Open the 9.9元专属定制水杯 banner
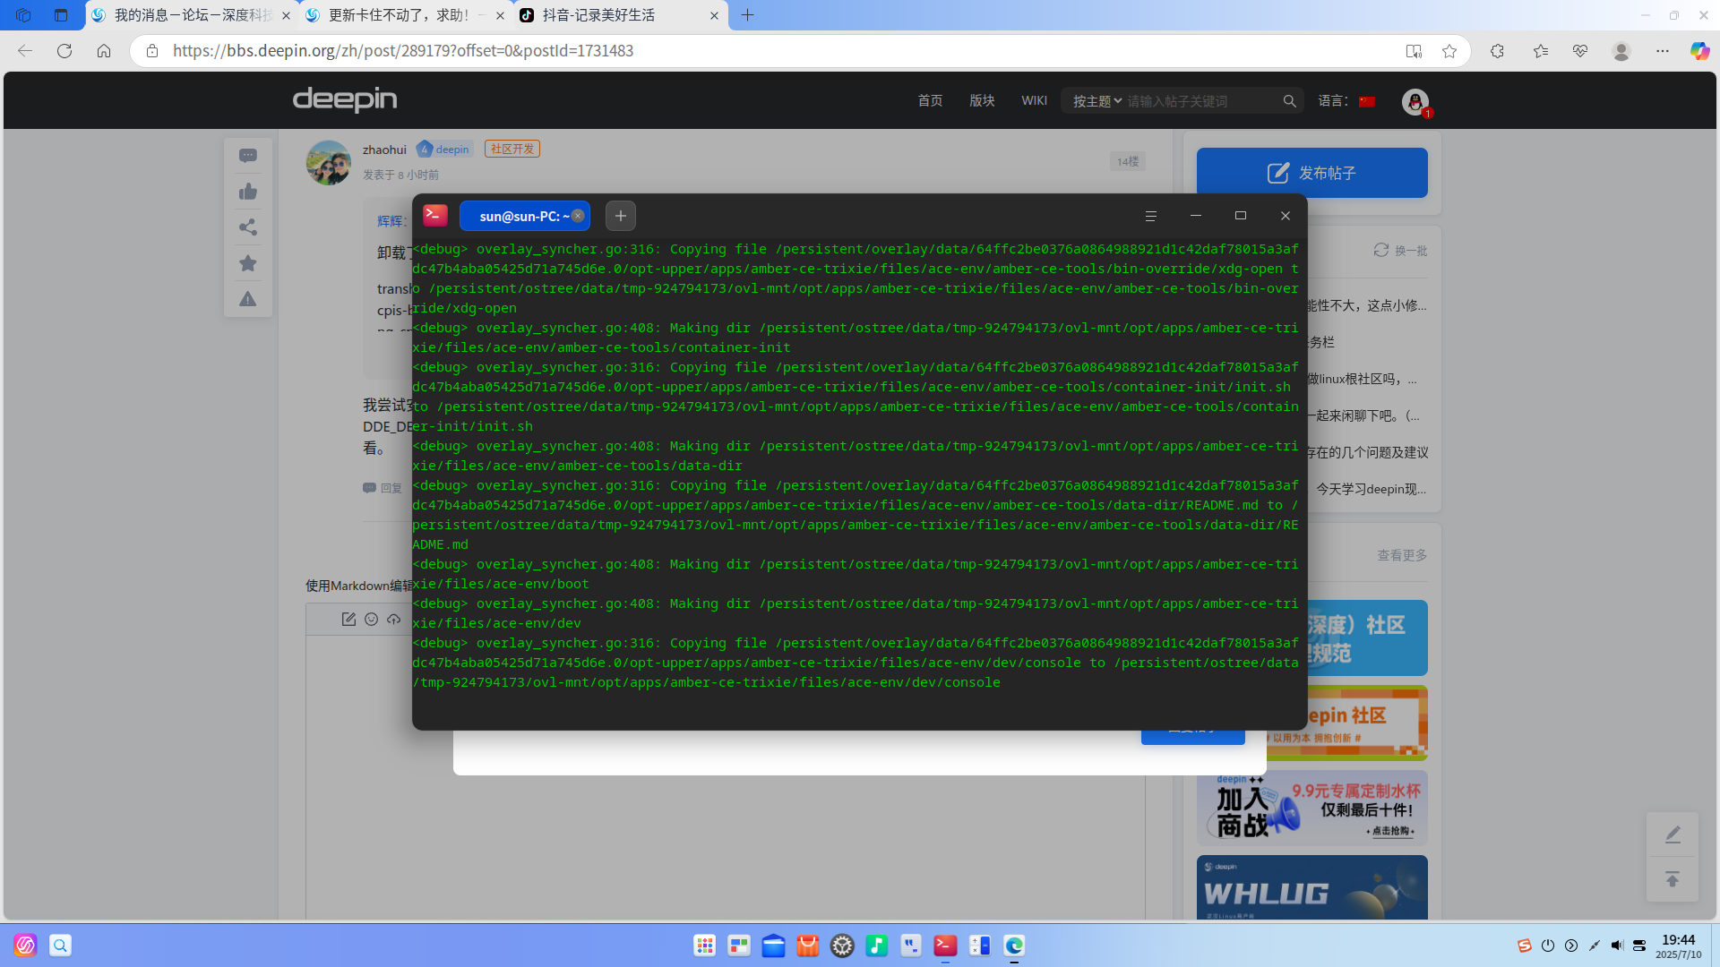 (1312, 809)
